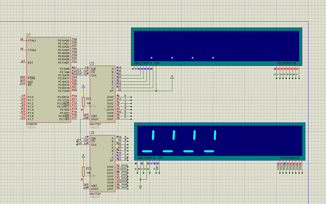Click the U1 reference label

28,35
